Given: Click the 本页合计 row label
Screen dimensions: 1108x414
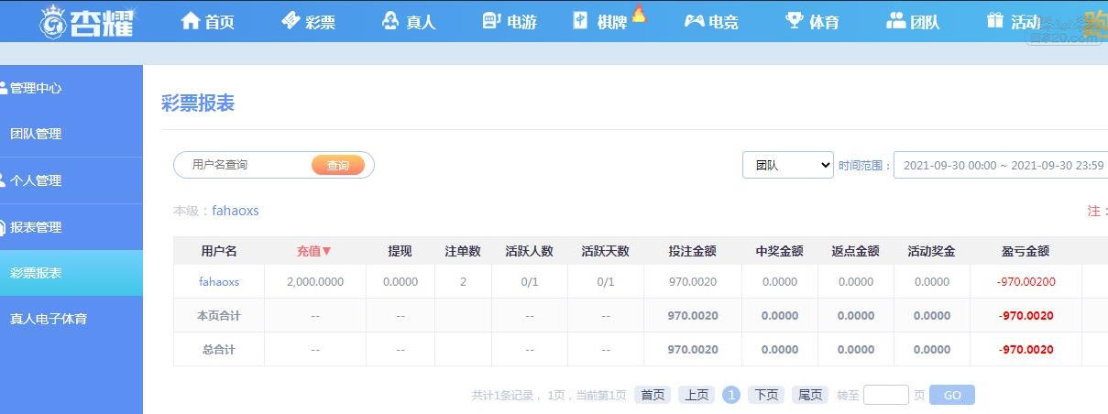Looking at the screenshot, I should 219,315.
